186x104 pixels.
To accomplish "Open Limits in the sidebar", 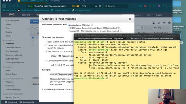I will (x=8, y=36).
